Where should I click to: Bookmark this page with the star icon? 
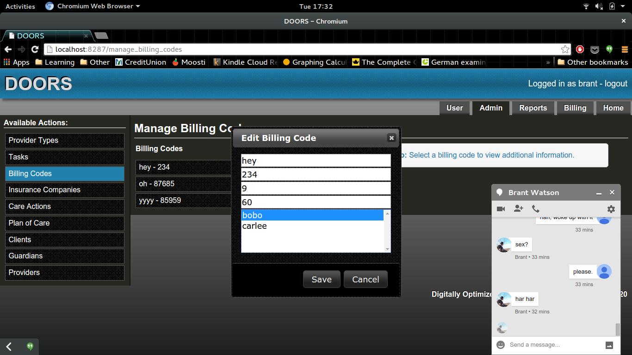565,49
